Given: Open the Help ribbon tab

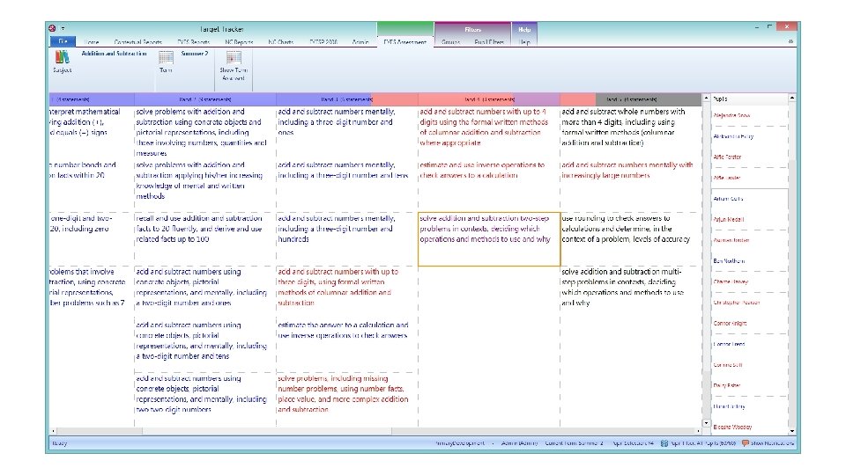Looking at the screenshot, I should tap(524, 42).
